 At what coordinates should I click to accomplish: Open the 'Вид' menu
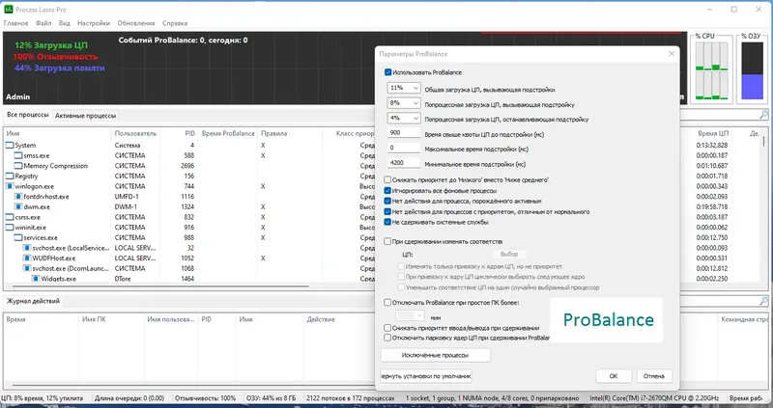[65, 23]
